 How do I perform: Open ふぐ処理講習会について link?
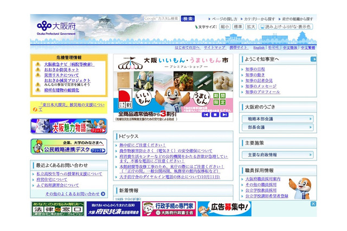pos(57,185)
